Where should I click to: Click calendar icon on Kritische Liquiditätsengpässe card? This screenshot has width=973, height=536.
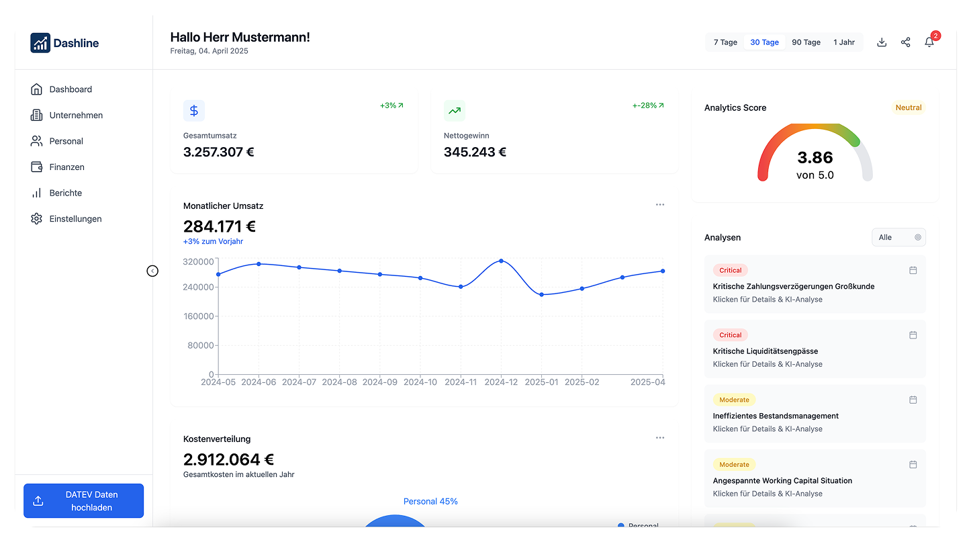(x=913, y=335)
